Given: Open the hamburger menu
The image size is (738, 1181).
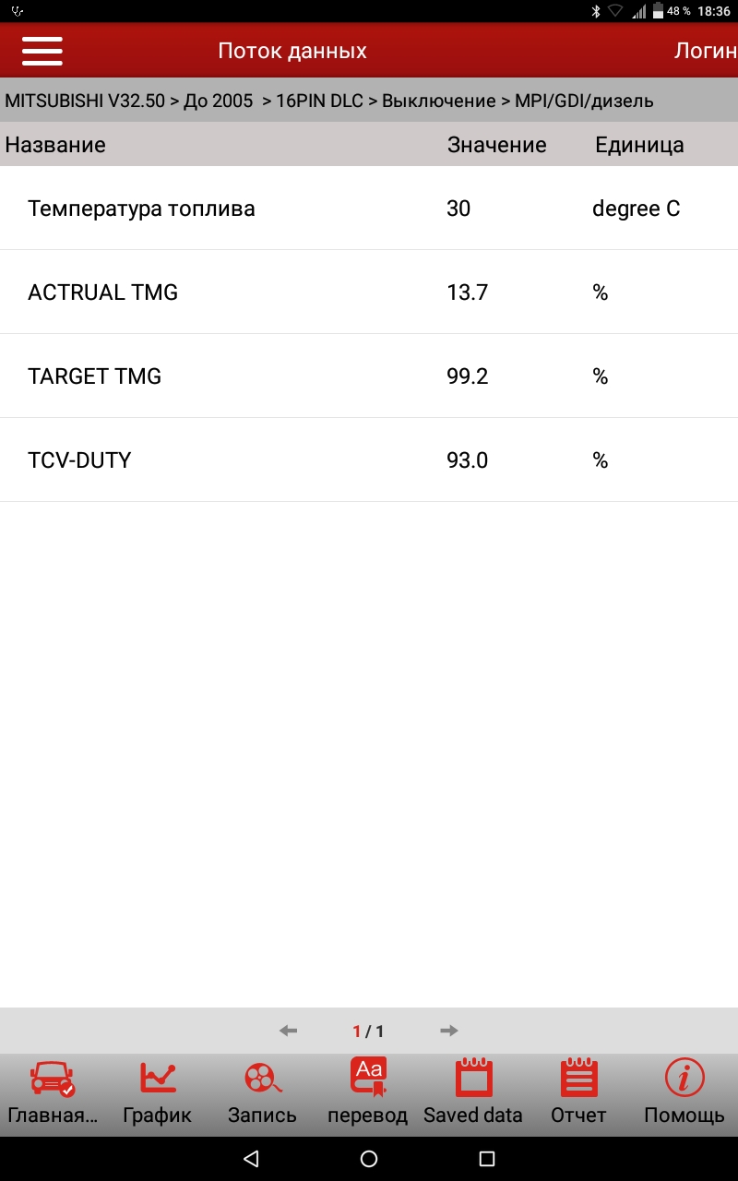Looking at the screenshot, I should 42,51.
